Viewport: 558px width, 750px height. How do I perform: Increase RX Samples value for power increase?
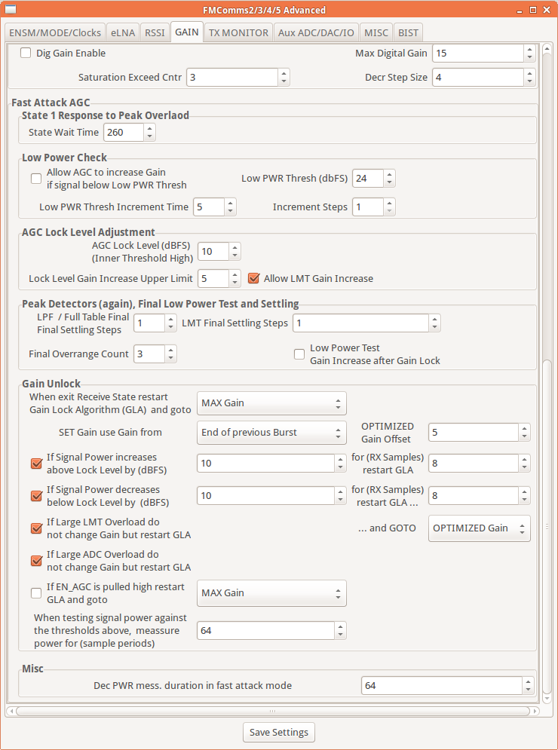click(525, 459)
